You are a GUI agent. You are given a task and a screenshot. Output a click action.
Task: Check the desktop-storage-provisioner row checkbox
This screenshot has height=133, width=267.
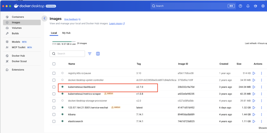pyautogui.click(x=54, y=101)
